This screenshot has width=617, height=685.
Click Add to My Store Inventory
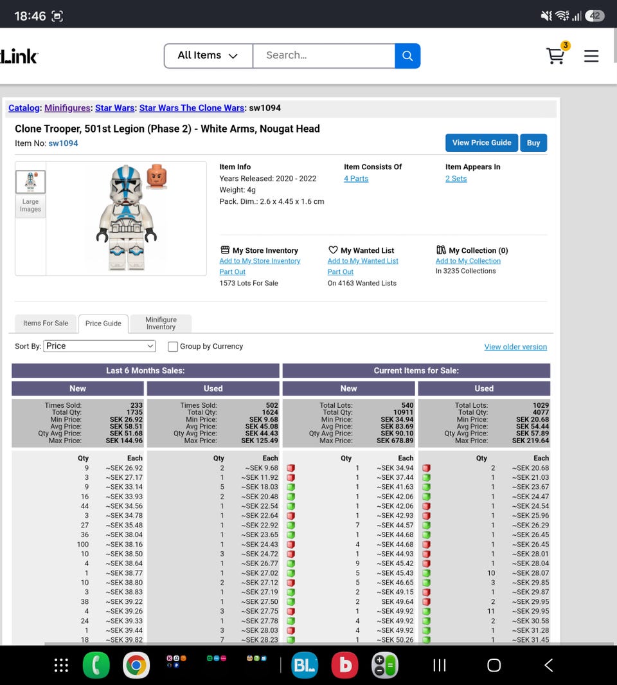click(260, 260)
